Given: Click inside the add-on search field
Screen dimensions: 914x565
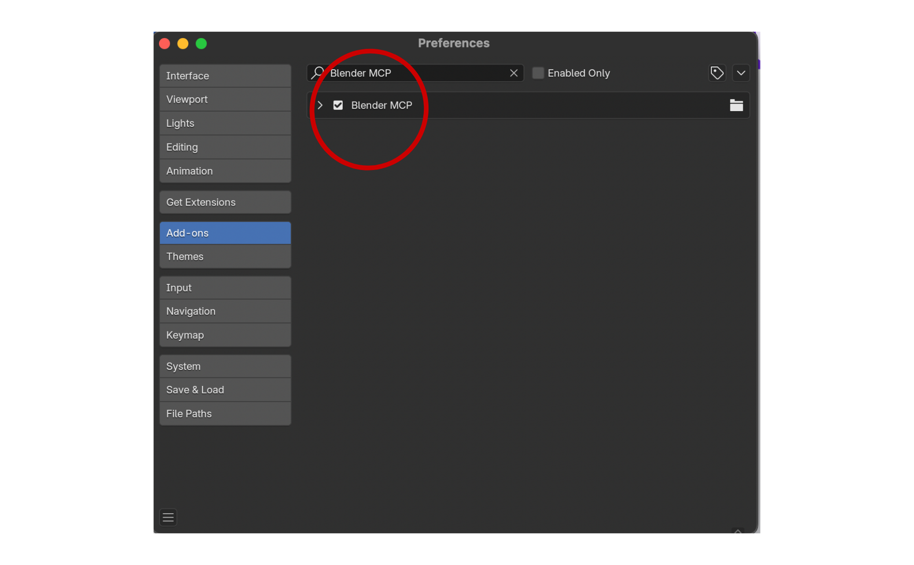Looking at the screenshot, I should (x=418, y=73).
